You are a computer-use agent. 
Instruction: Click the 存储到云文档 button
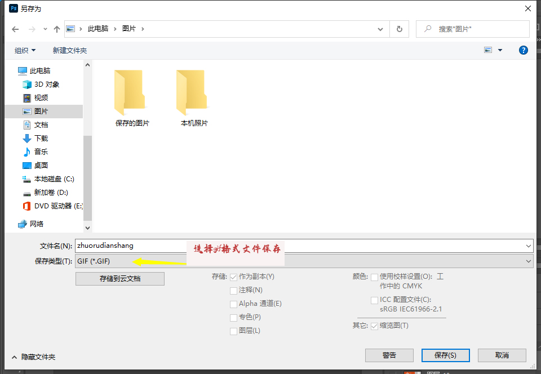[119, 278]
